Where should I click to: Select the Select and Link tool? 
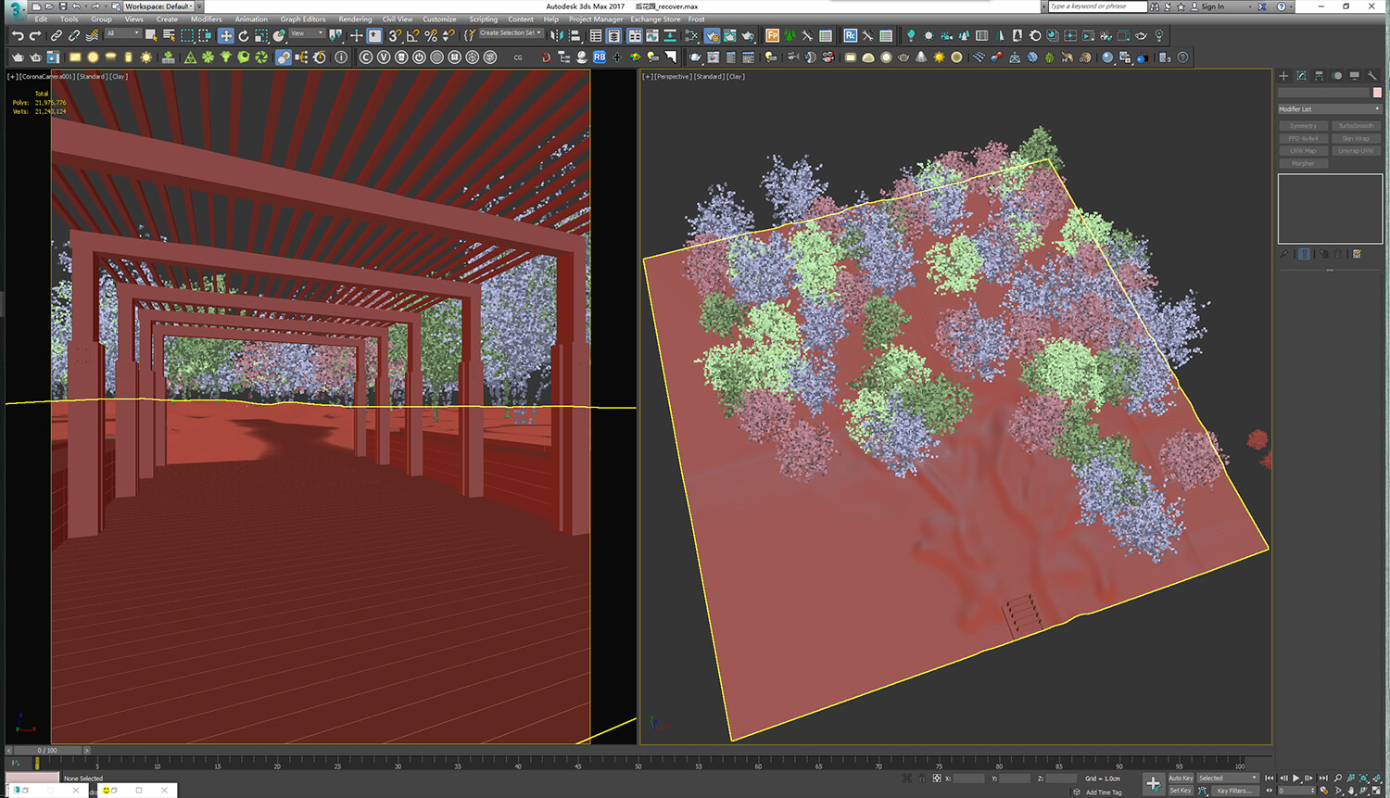(57, 36)
